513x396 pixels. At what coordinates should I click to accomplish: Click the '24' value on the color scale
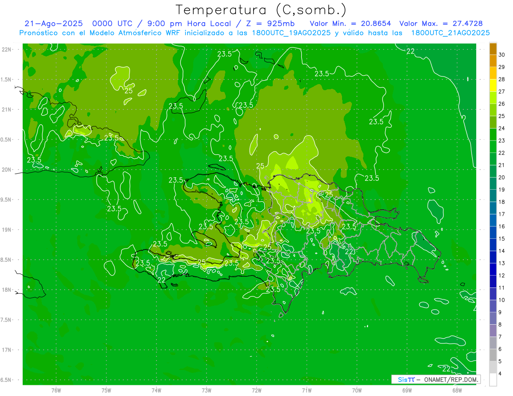click(x=502, y=128)
